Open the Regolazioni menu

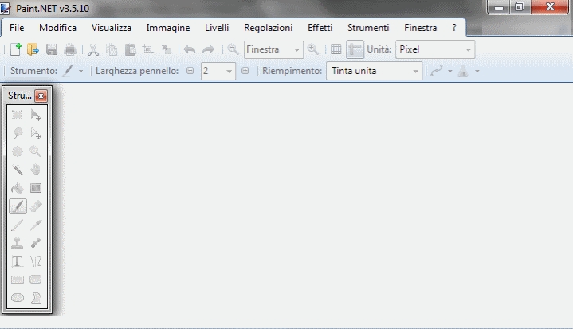269,28
